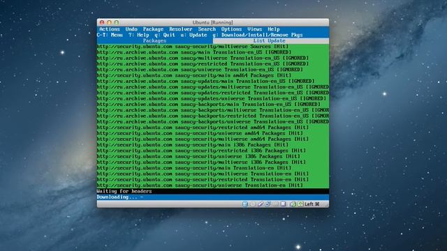The width and height of the screenshot is (447, 251).
Task: Click the 'saucy-security/restricted Translation-en [Hit]' line
Action: (x=203, y=180)
